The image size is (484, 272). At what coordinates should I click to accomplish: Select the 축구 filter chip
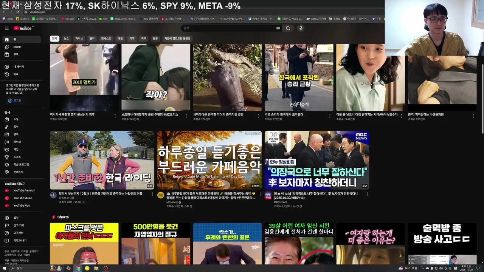pyautogui.click(x=144, y=39)
